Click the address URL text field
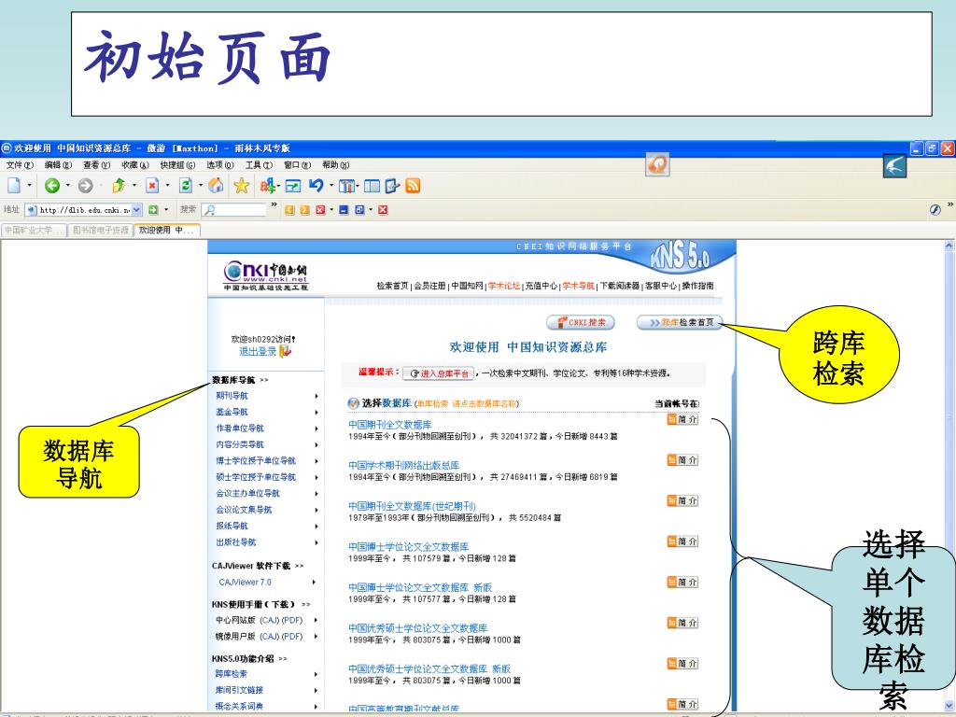Screen dimensions: 956x717 click(x=85, y=210)
